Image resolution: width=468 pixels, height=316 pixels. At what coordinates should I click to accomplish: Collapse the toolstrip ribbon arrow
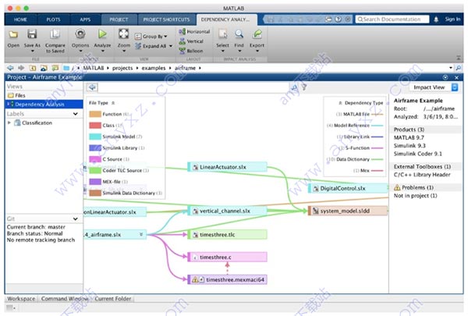click(x=459, y=58)
